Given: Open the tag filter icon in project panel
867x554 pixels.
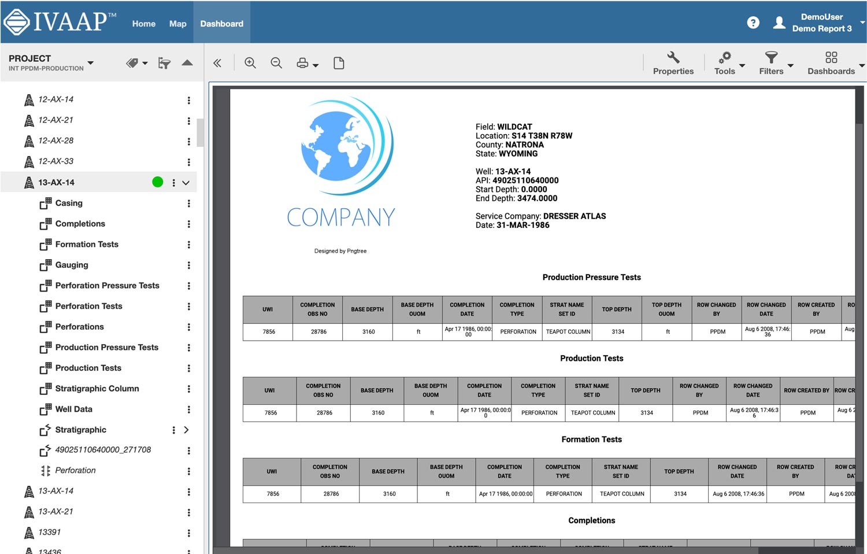Looking at the screenshot, I should 132,63.
